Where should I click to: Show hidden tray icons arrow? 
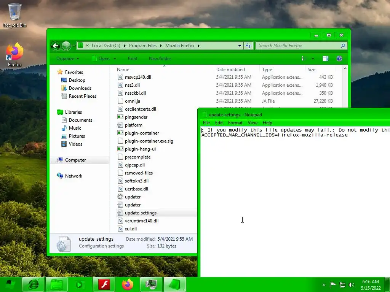coord(324,285)
